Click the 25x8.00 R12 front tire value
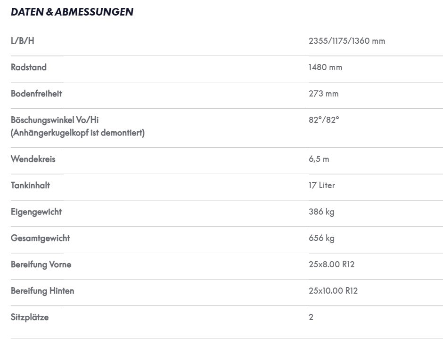This screenshot has width=443, height=352. (x=332, y=264)
